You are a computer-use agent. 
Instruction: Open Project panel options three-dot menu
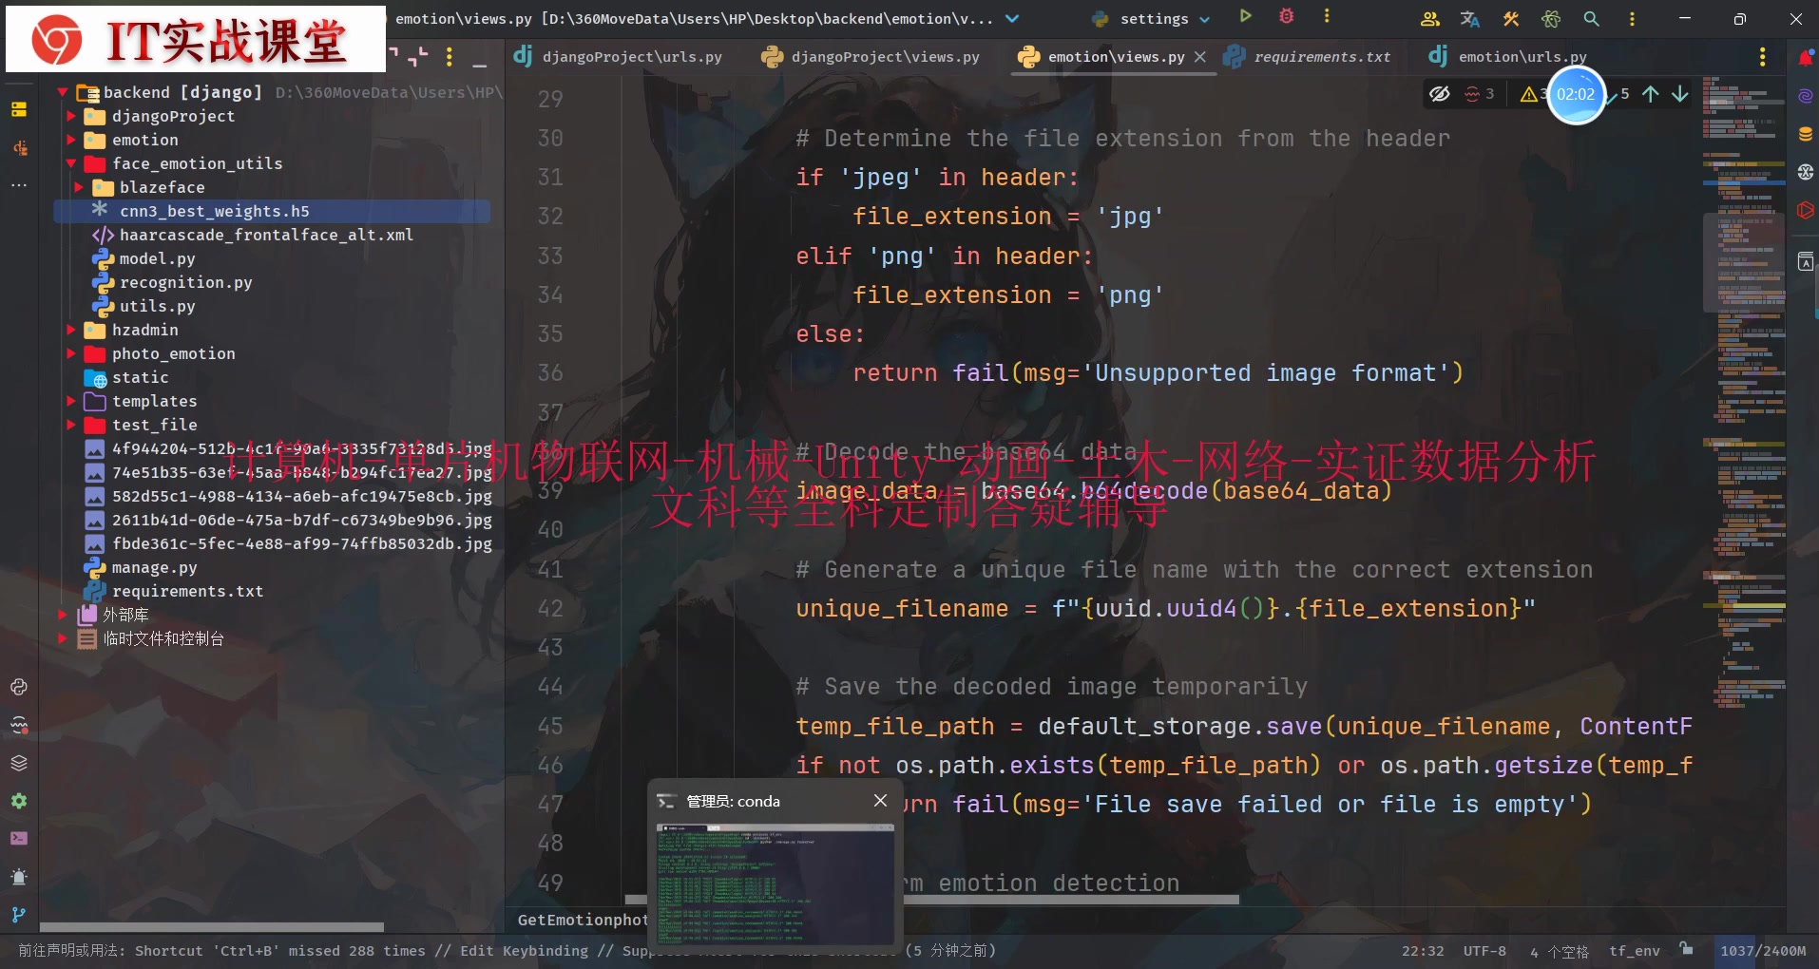click(450, 57)
